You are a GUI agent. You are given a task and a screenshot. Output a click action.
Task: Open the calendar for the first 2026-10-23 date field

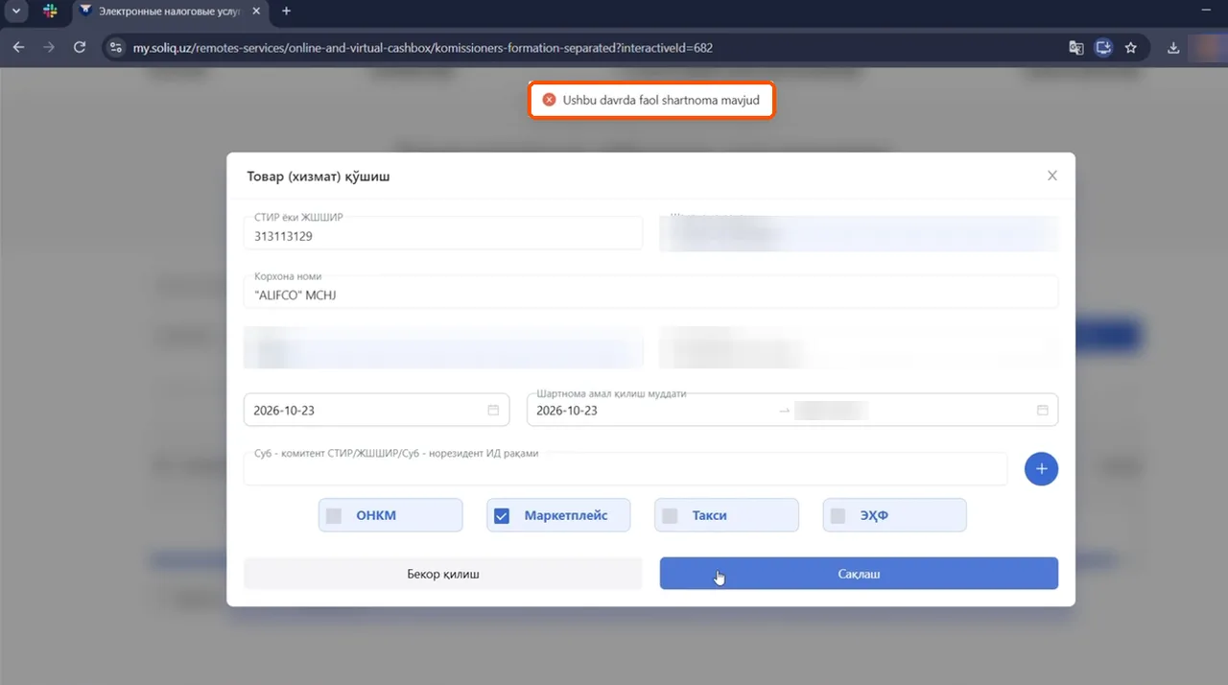click(493, 410)
